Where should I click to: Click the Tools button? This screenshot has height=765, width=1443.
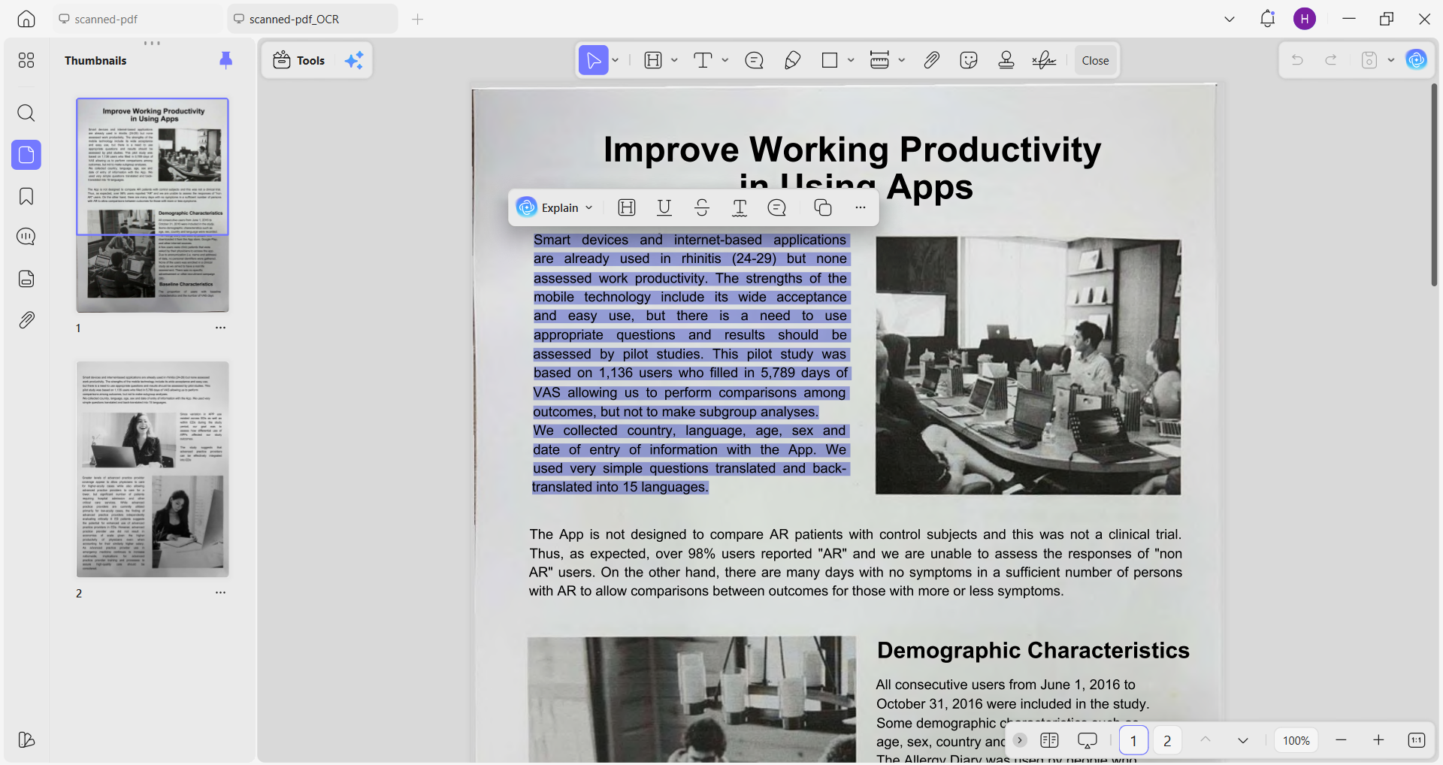(299, 60)
